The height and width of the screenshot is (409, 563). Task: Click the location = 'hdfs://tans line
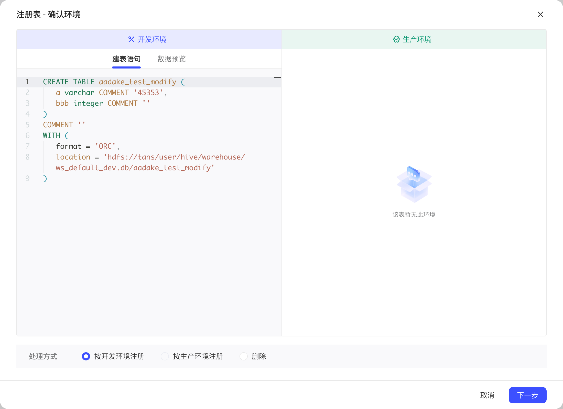coord(150,157)
